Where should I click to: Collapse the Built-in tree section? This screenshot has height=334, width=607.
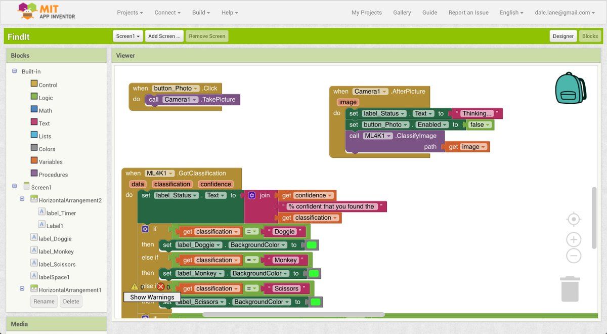point(15,71)
